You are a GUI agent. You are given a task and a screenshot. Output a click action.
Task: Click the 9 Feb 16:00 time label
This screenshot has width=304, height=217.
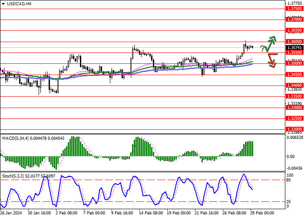tap(122, 213)
